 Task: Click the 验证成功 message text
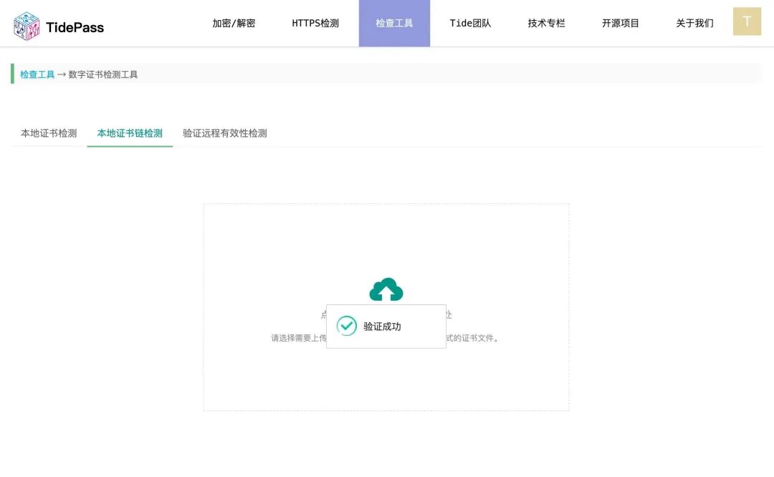pyautogui.click(x=382, y=327)
